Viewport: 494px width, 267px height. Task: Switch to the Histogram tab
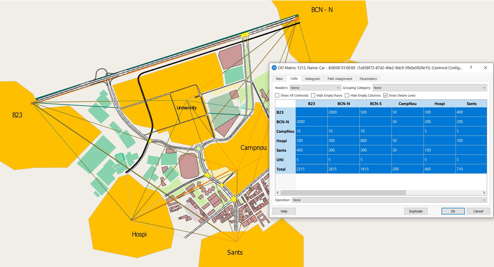pos(312,79)
